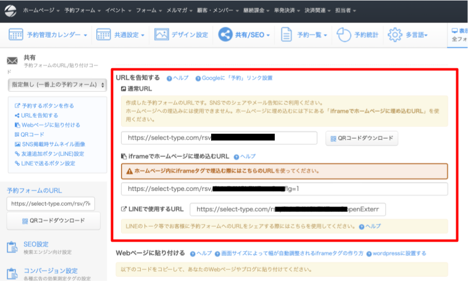Image resolution: width=468 pixels, height=281 pixels.
Task: Click the LINEで使用するURL text field
Action: (x=287, y=210)
